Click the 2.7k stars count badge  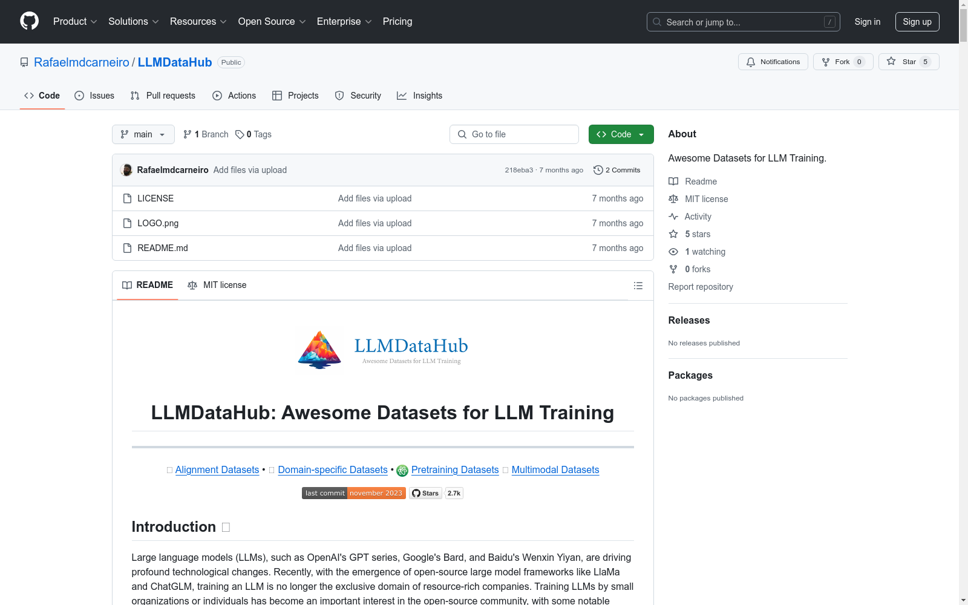(454, 493)
